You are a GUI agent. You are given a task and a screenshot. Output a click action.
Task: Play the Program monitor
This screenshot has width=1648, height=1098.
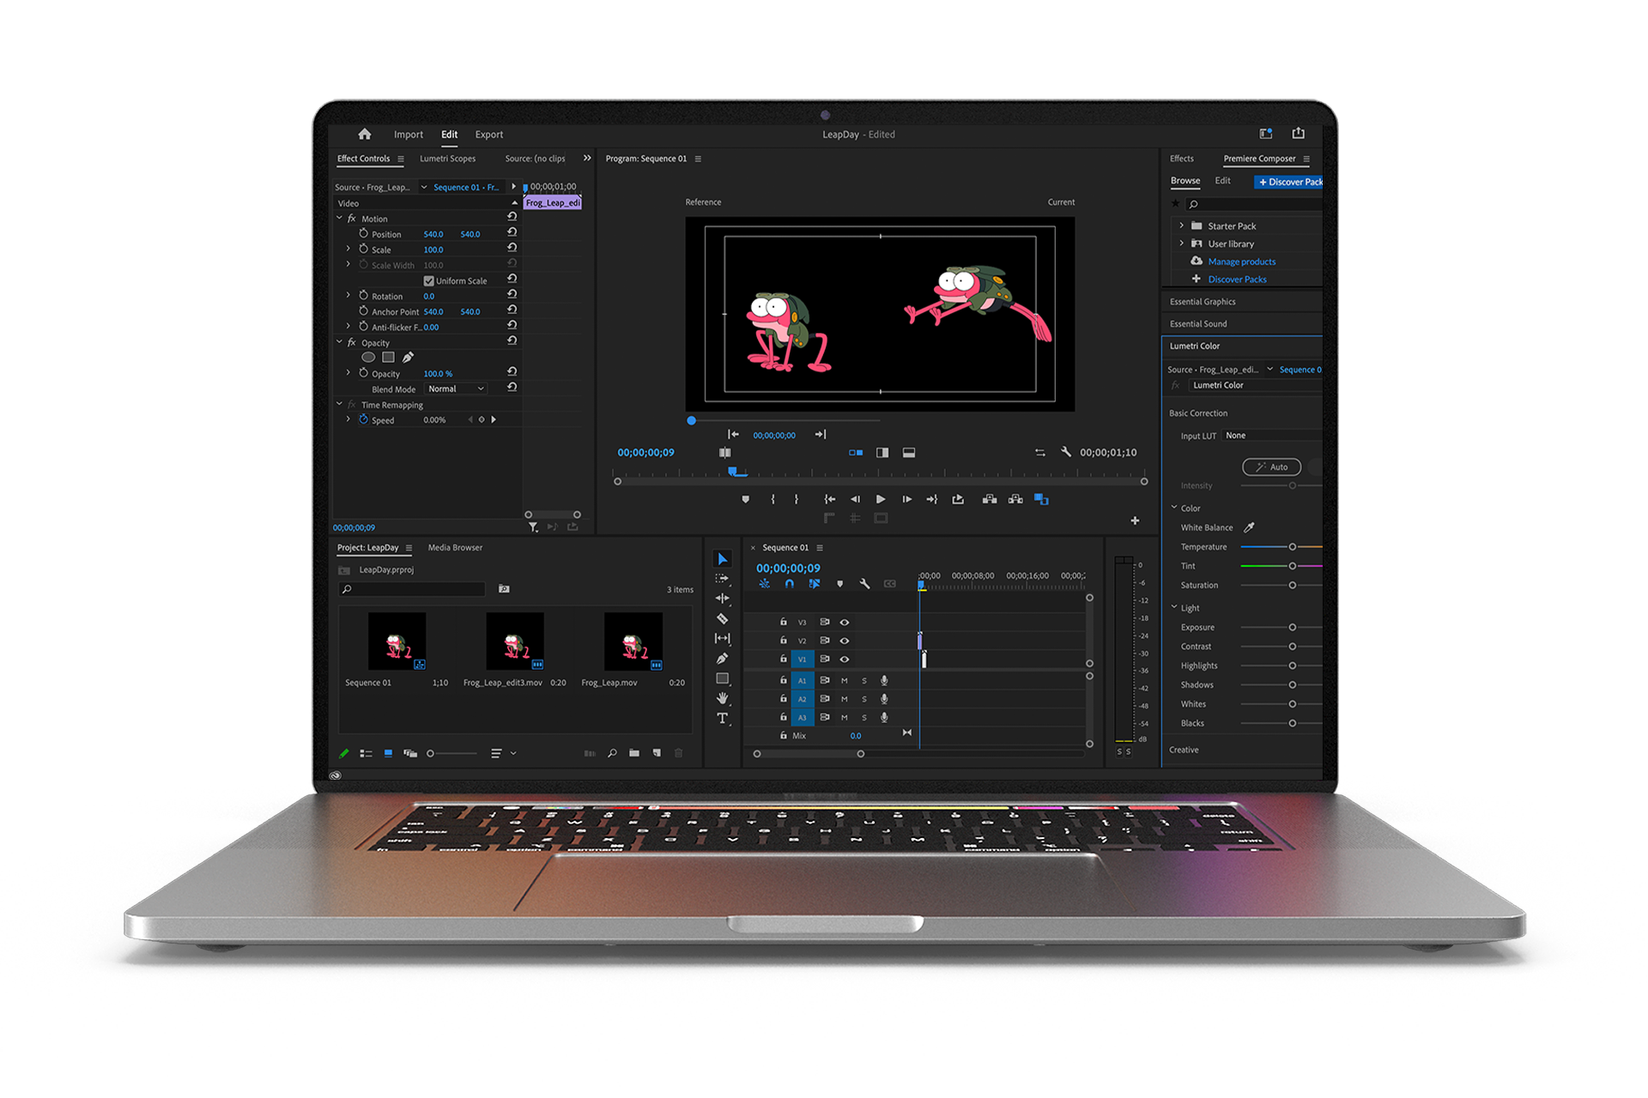881,499
